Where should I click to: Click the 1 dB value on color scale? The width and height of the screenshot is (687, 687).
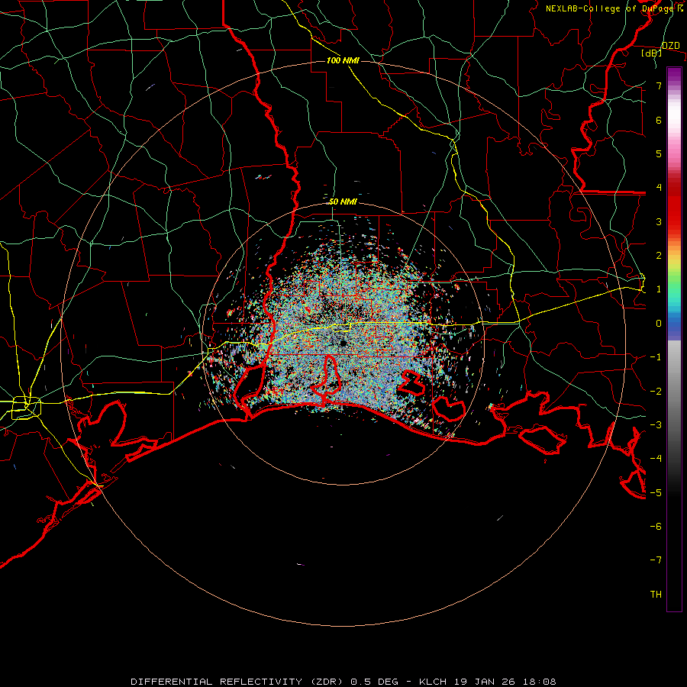click(659, 289)
